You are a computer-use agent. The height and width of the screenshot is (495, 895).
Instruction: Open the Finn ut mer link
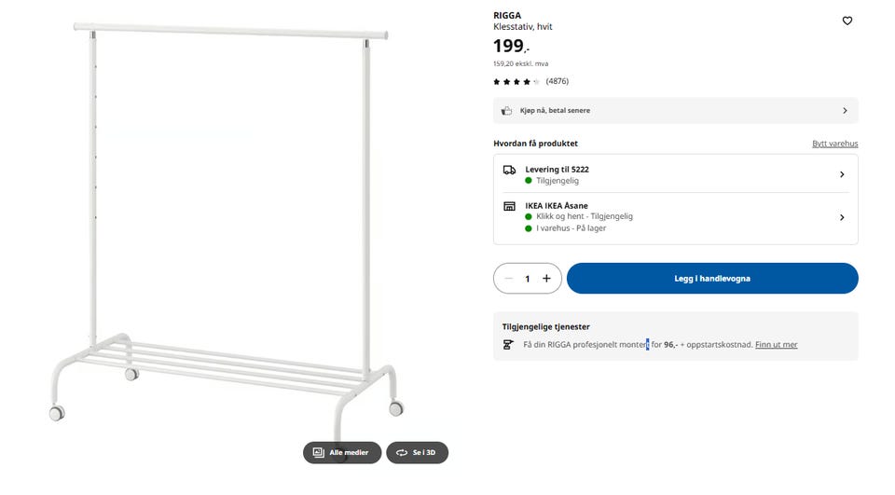tap(776, 345)
